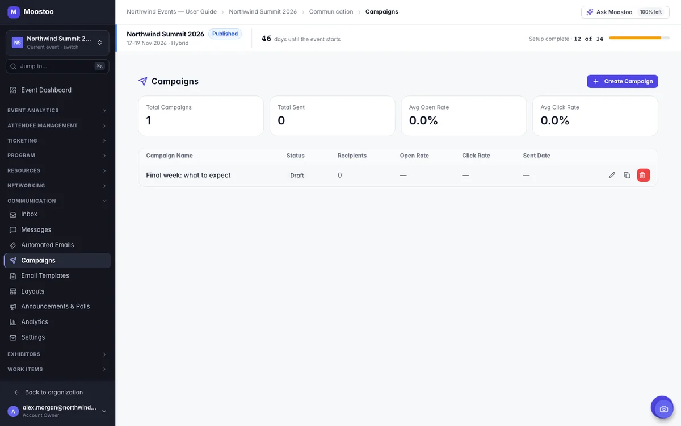Open Automated Emails page
681x426 pixels.
(x=57, y=245)
